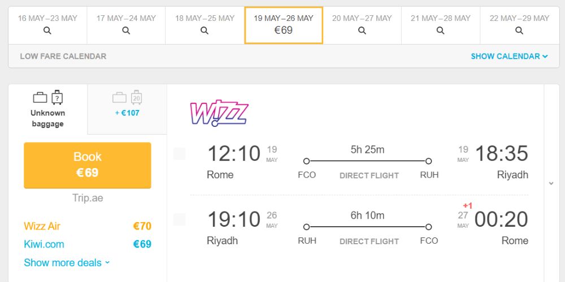
Task: Select the 19 May–26 May €69 date cell
Action: tap(284, 25)
